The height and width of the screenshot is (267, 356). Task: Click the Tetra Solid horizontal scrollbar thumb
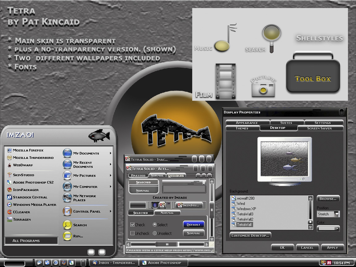[x=167, y=244]
